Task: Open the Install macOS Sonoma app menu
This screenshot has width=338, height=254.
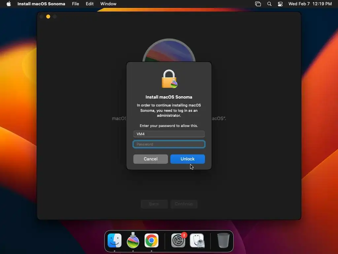Action: coord(41,4)
